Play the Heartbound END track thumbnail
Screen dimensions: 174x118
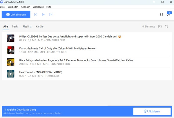point(11,74)
